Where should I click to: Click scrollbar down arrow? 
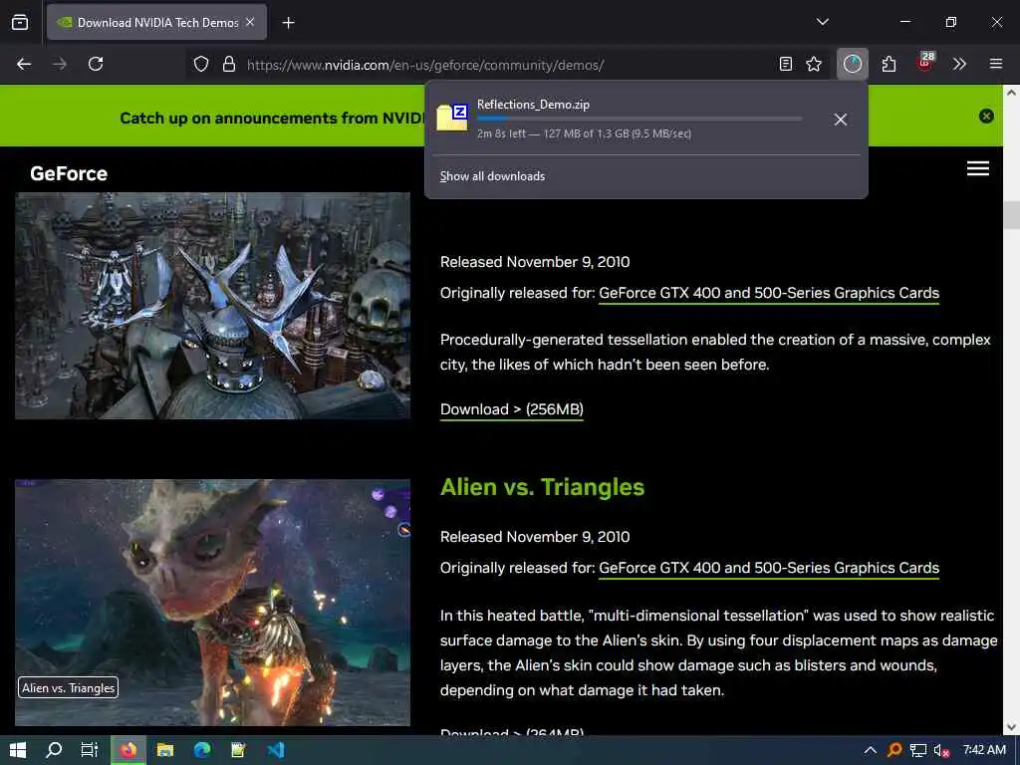pyautogui.click(x=1011, y=727)
